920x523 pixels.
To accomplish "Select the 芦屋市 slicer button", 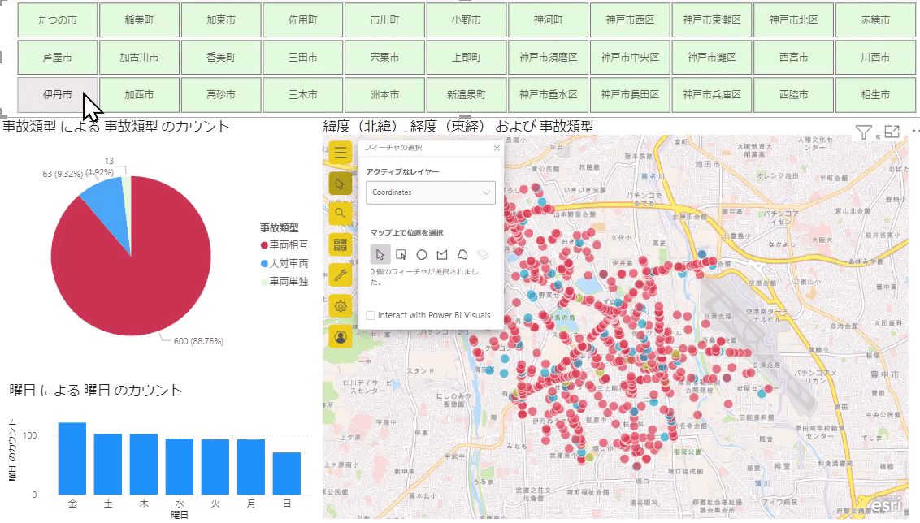I will tap(58, 58).
